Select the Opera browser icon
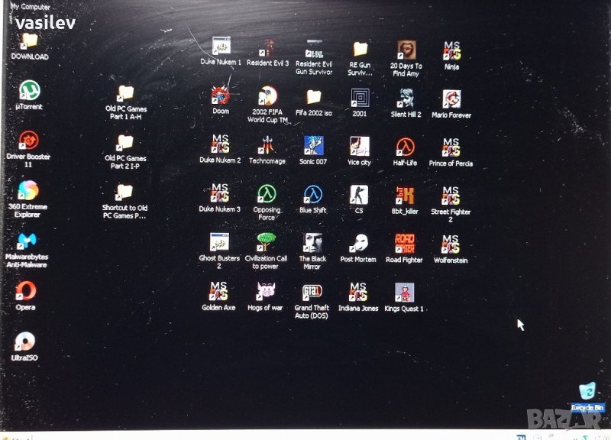 pos(27,291)
